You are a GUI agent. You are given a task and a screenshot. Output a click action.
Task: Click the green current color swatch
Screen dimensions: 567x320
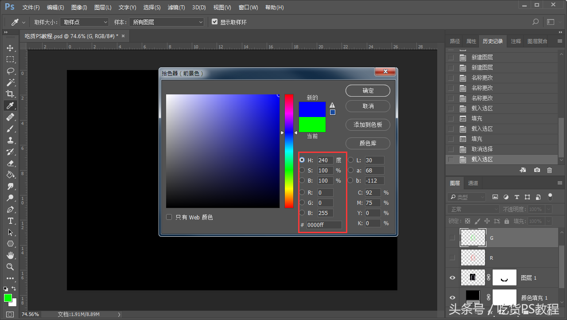pos(312,125)
